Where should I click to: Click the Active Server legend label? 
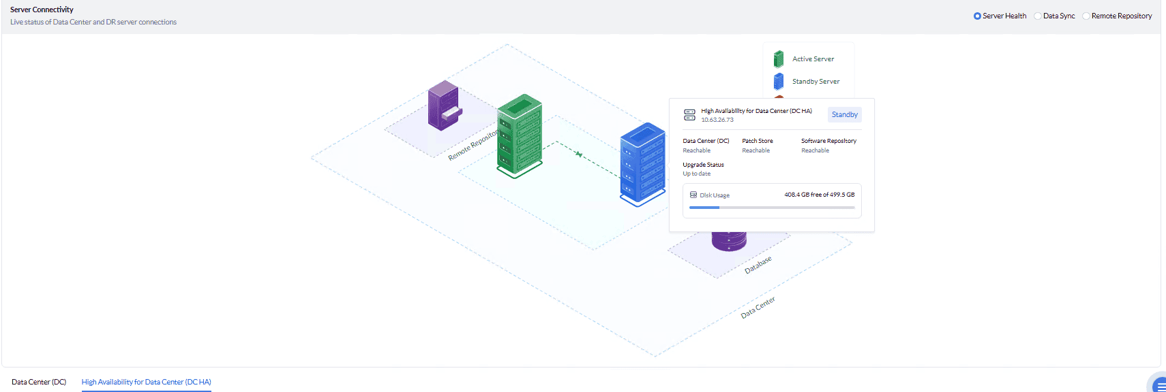point(813,59)
